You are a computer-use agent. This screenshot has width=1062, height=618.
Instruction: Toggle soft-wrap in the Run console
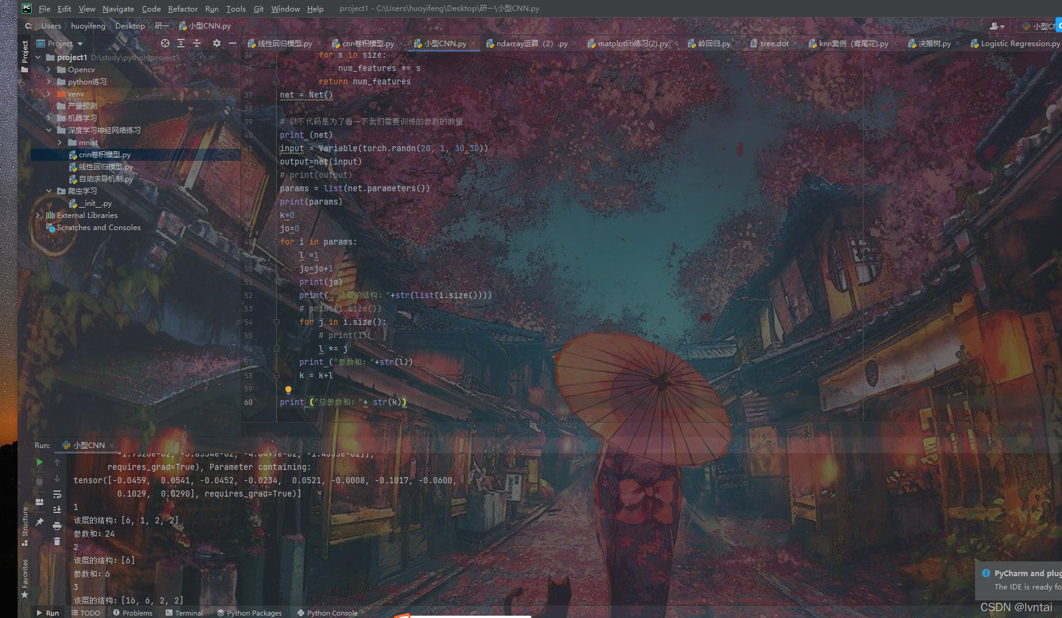pyautogui.click(x=57, y=494)
